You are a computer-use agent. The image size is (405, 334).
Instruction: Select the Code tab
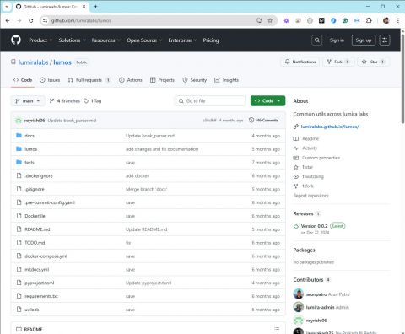click(23, 80)
